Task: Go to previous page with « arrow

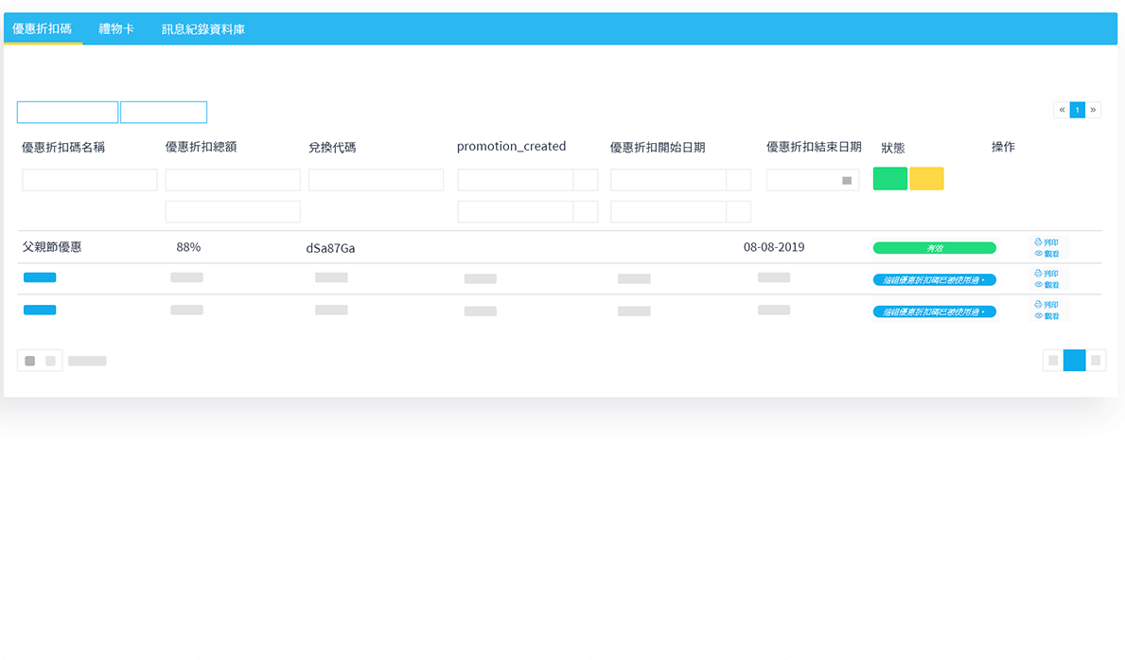Action: tap(1062, 110)
